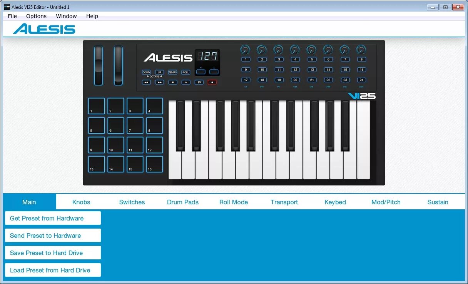The width and height of the screenshot is (468, 284).
Task: Toggle switch button 13
Action: [312, 70]
